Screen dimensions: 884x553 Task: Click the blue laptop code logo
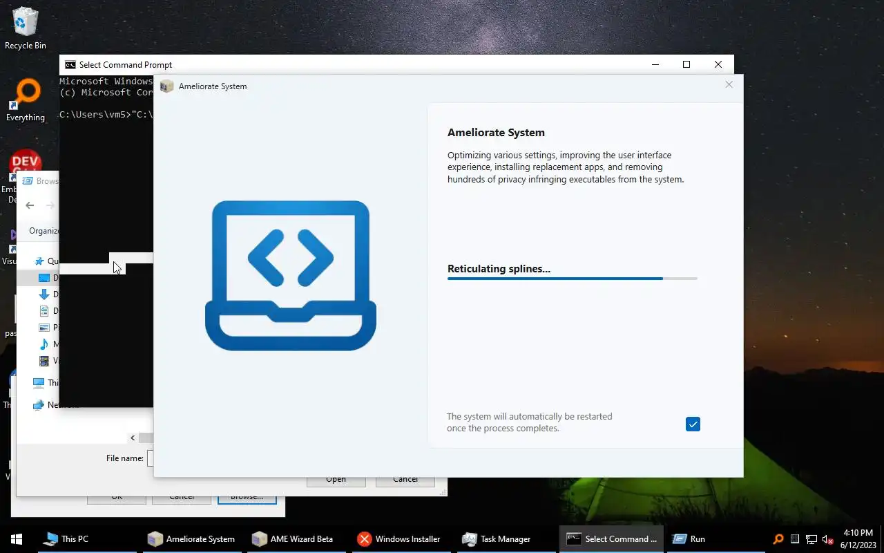click(x=291, y=275)
